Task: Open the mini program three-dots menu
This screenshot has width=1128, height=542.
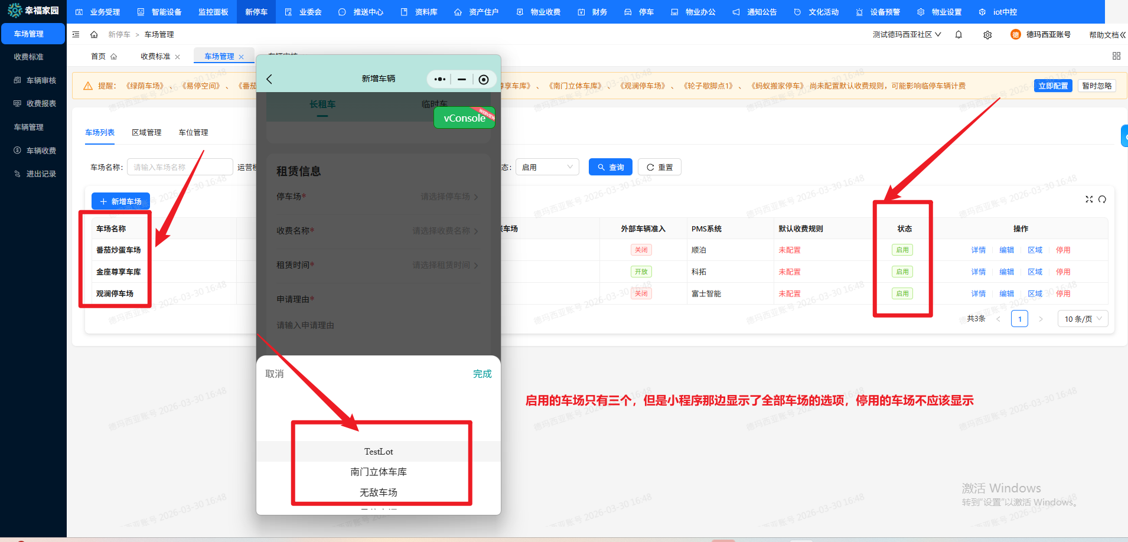Action: [440, 79]
